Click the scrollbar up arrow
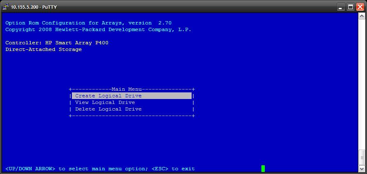Image resolution: width=367 pixels, height=174 pixels. [362, 16]
